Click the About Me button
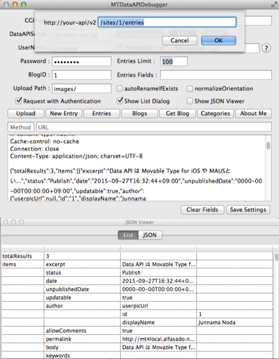This screenshot has height=359, width=279. pos(253,114)
